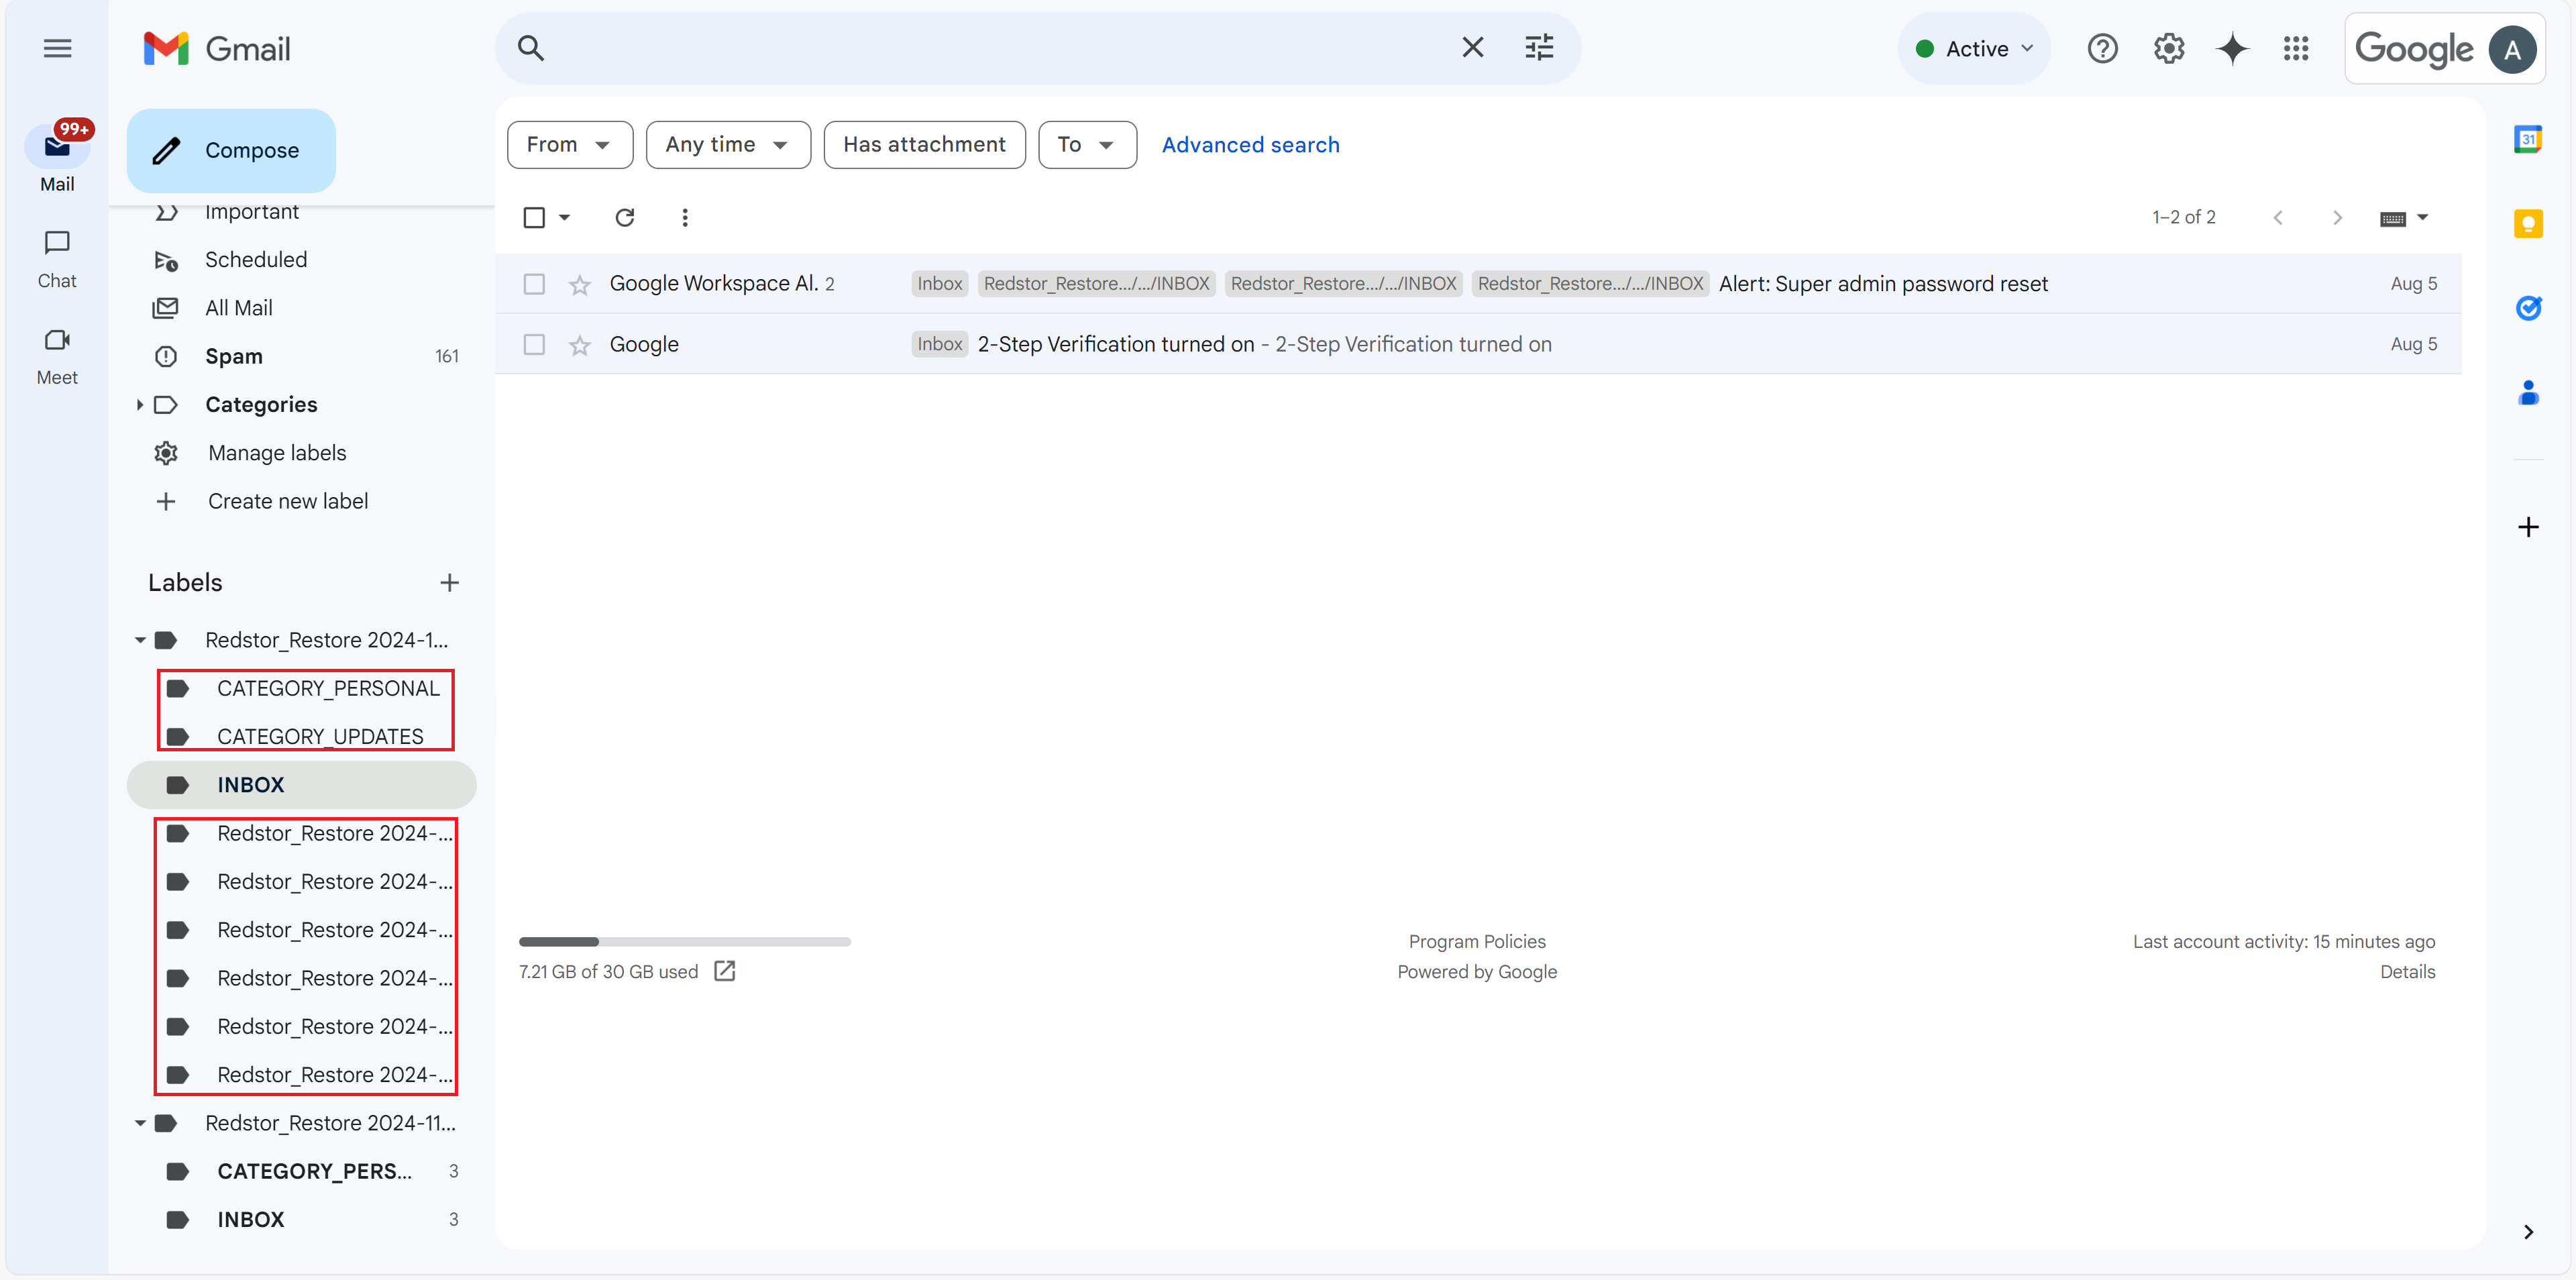Open the Support help icon
The image size is (2576, 1280).
click(x=2102, y=48)
